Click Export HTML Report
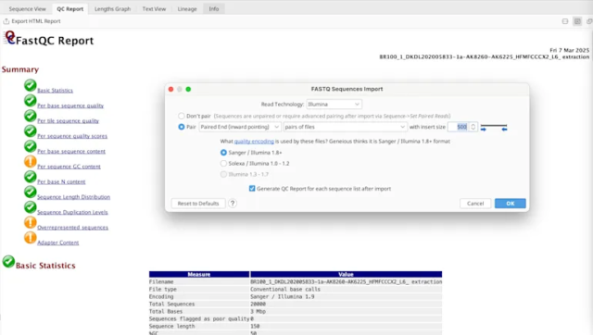This screenshot has width=593, height=335. [36, 21]
